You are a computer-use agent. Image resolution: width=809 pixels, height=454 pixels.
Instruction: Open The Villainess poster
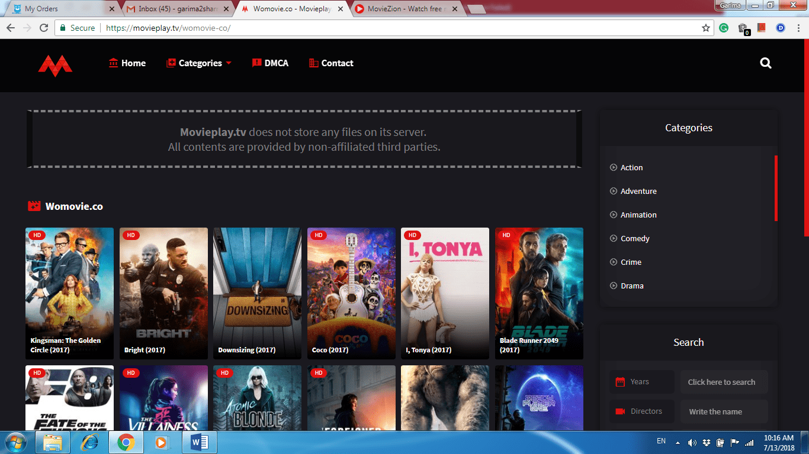point(163,398)
